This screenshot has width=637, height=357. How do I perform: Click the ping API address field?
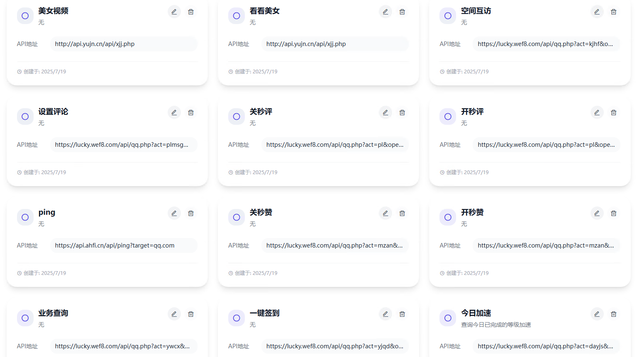(x=123, y=245)
